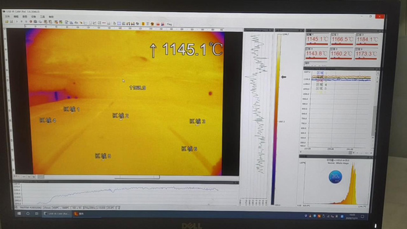The width and height of the screenshot is (407, 229).
Task: Click the Flag button in the toolbar
Action: 170,24
